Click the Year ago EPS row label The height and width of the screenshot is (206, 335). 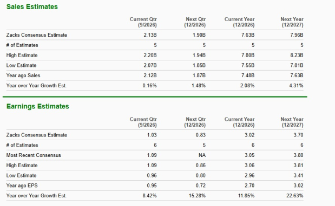(22, 186)
